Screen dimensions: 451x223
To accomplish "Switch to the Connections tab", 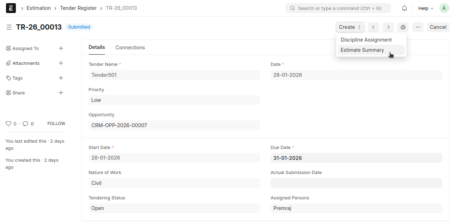I will pyautogui.click(x=130, y=47).
